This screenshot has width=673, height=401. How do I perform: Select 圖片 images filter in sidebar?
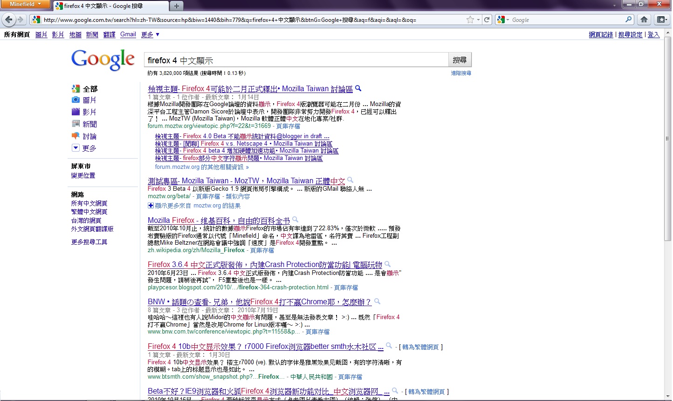(89, 100)
